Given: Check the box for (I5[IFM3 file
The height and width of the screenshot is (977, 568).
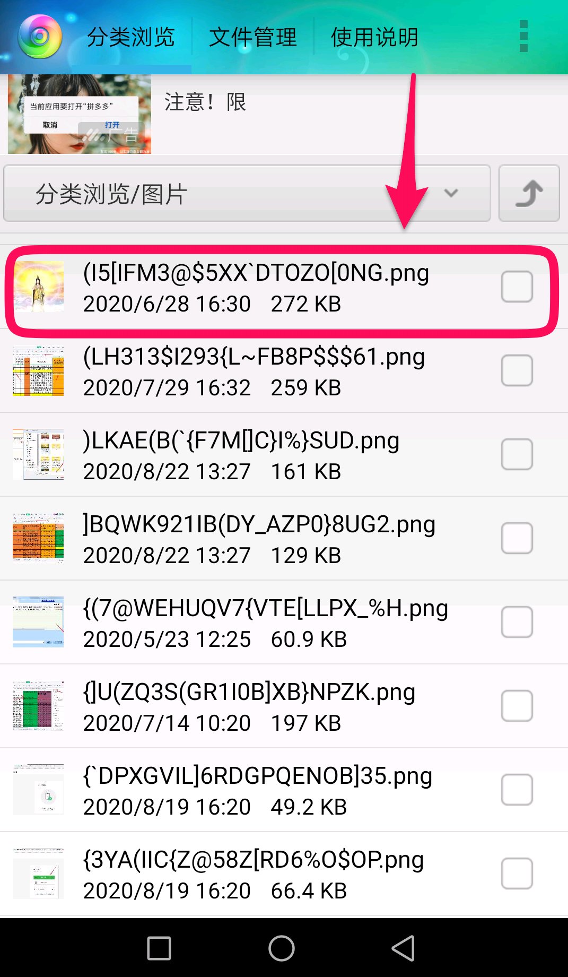Looking at the screenshot, I should pos(517,287).
